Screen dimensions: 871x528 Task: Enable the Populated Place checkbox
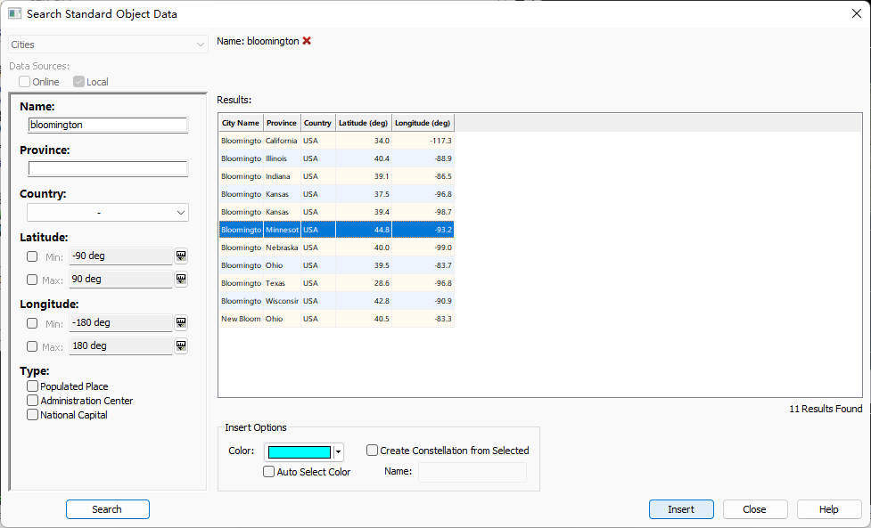33,386
